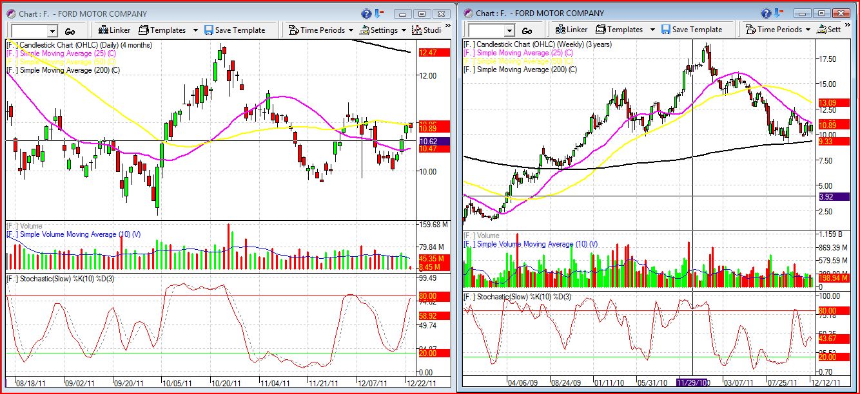The width and height of the screenshot is (860, 394).
Task: Open Time Periods dropdown in daily chart
Action: pyautogui.click(x=321, y=30)
